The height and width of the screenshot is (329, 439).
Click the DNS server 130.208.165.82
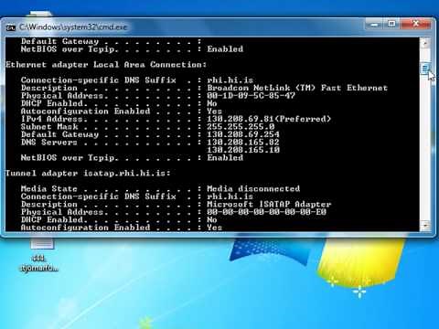(x=243, y=143)
